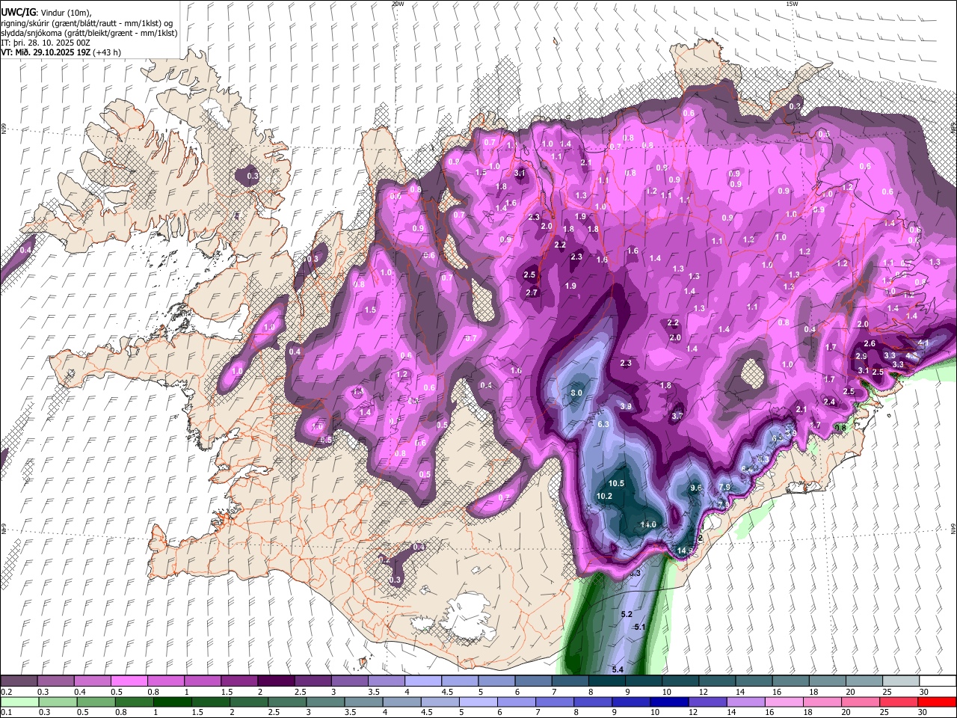Click the 20W longitude label
957x718 pixels.
[398, 4]
